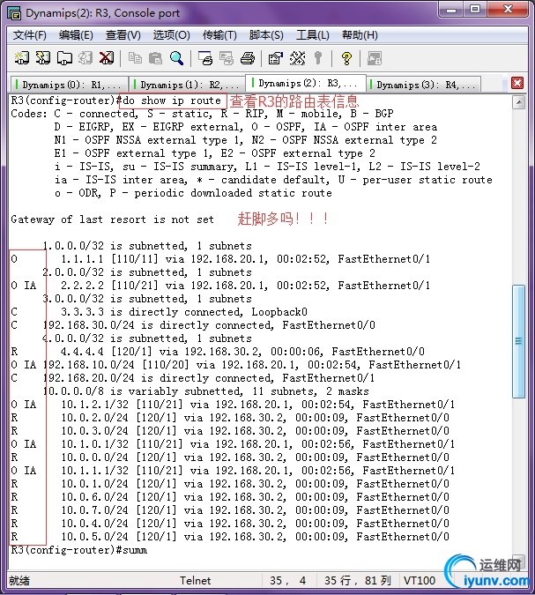Image resolution: width=535 pixels, height=595 pixels.
Task: Close the SecureCRT window
Action: (508, 10)
